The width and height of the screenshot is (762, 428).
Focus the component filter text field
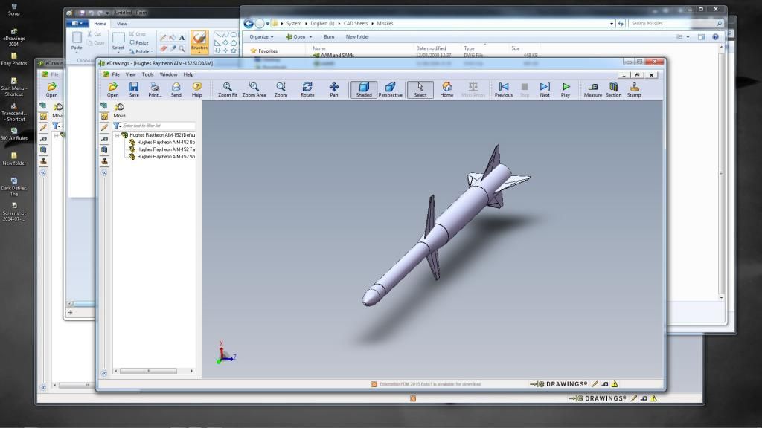point(159,126)
